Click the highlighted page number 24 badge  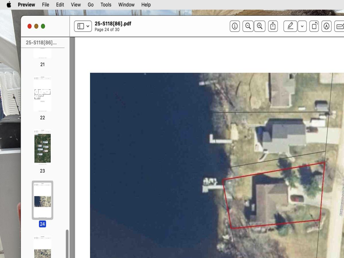(42, 224)
